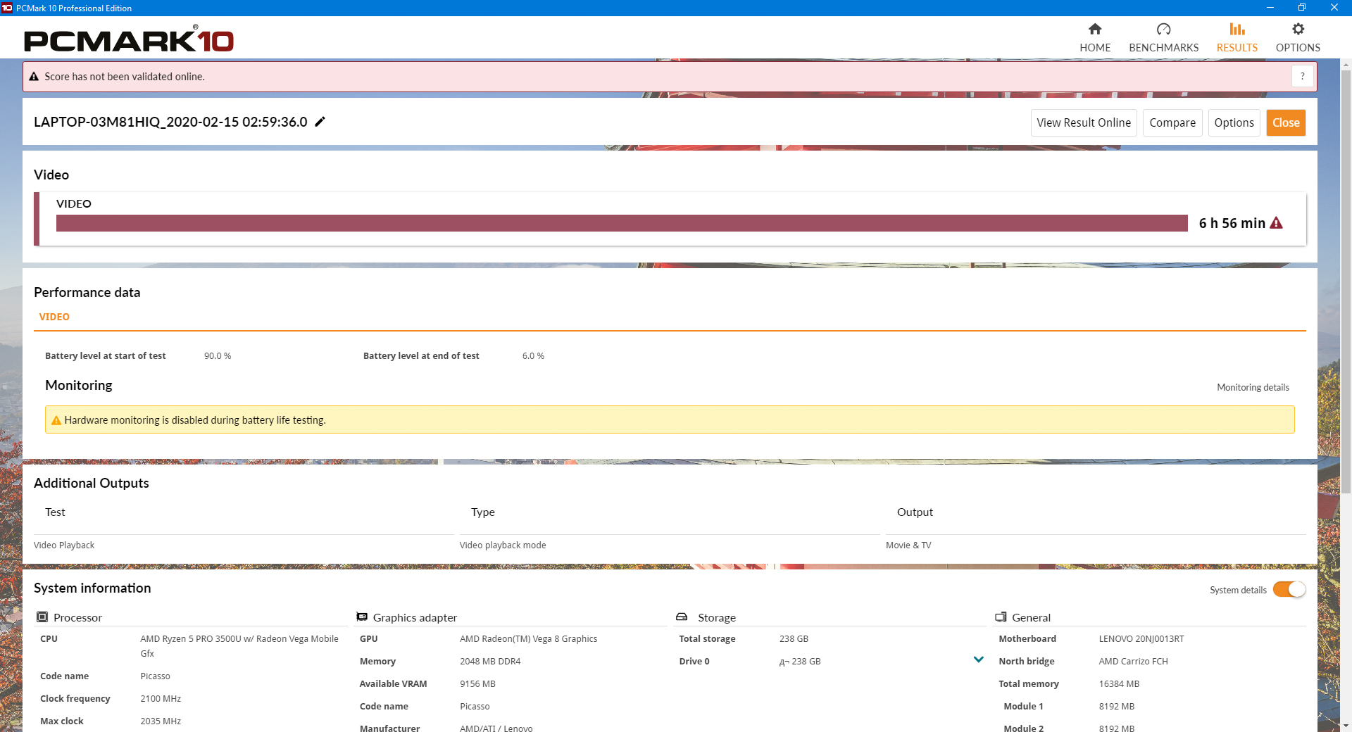
Task: Click the Graphics adapter card icon
Action: tap(362, 617)
